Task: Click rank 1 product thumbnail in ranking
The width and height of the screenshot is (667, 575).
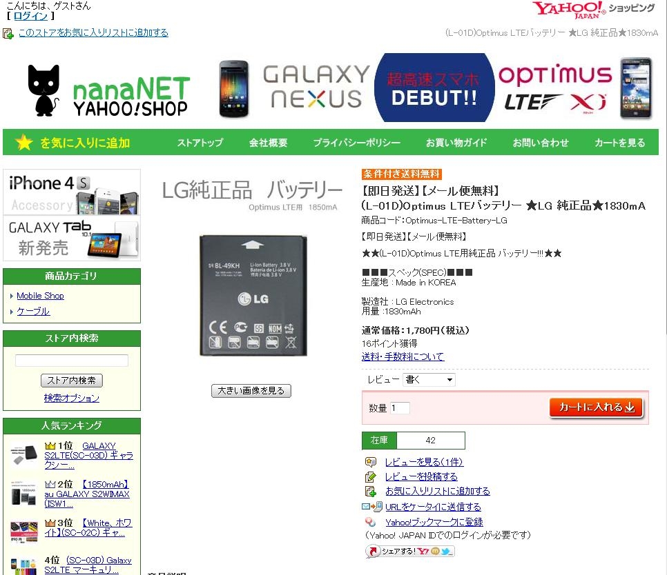Action: [x=23, y=455]
